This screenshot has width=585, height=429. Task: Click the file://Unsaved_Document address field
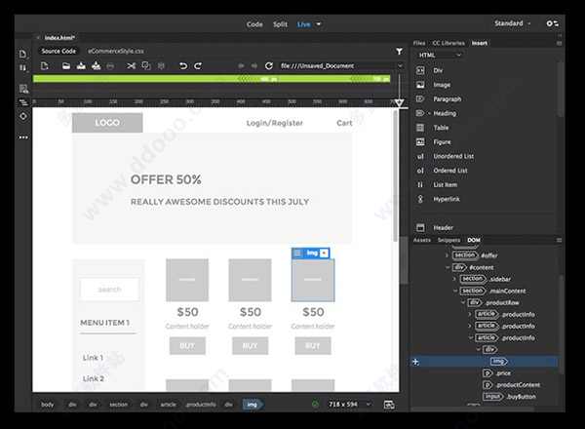coord(337,66)
